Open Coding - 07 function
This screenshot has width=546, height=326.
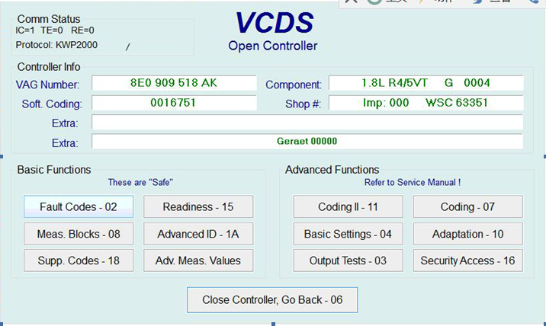click(x=468, y=206)
